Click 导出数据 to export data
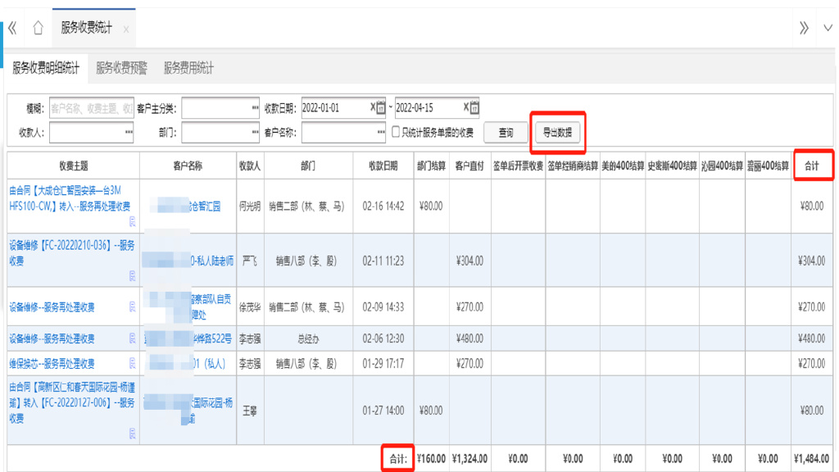 point(558,133)
